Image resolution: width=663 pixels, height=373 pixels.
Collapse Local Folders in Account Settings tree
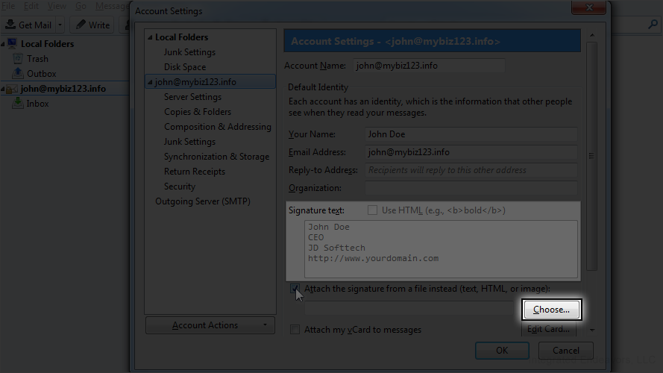150,37
